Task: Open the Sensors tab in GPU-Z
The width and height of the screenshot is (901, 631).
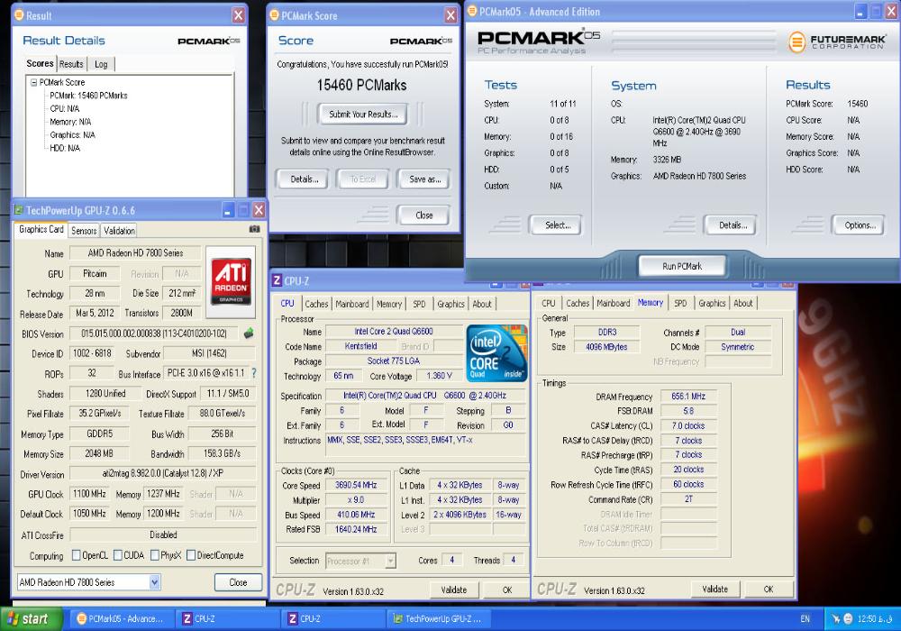Action: 84,231
